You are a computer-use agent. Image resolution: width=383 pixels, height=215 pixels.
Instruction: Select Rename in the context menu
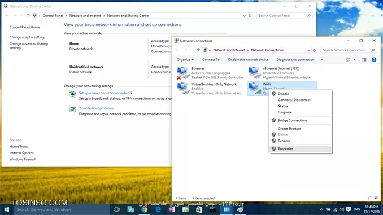(x=301, y=141)
